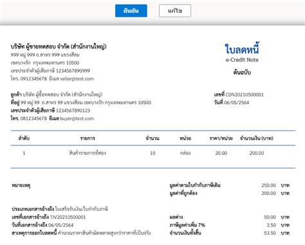Click the e-Credit Note subtitle
305x245 pixels.
242,60
